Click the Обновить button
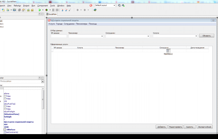218x139 pixels. click(207, 36)
